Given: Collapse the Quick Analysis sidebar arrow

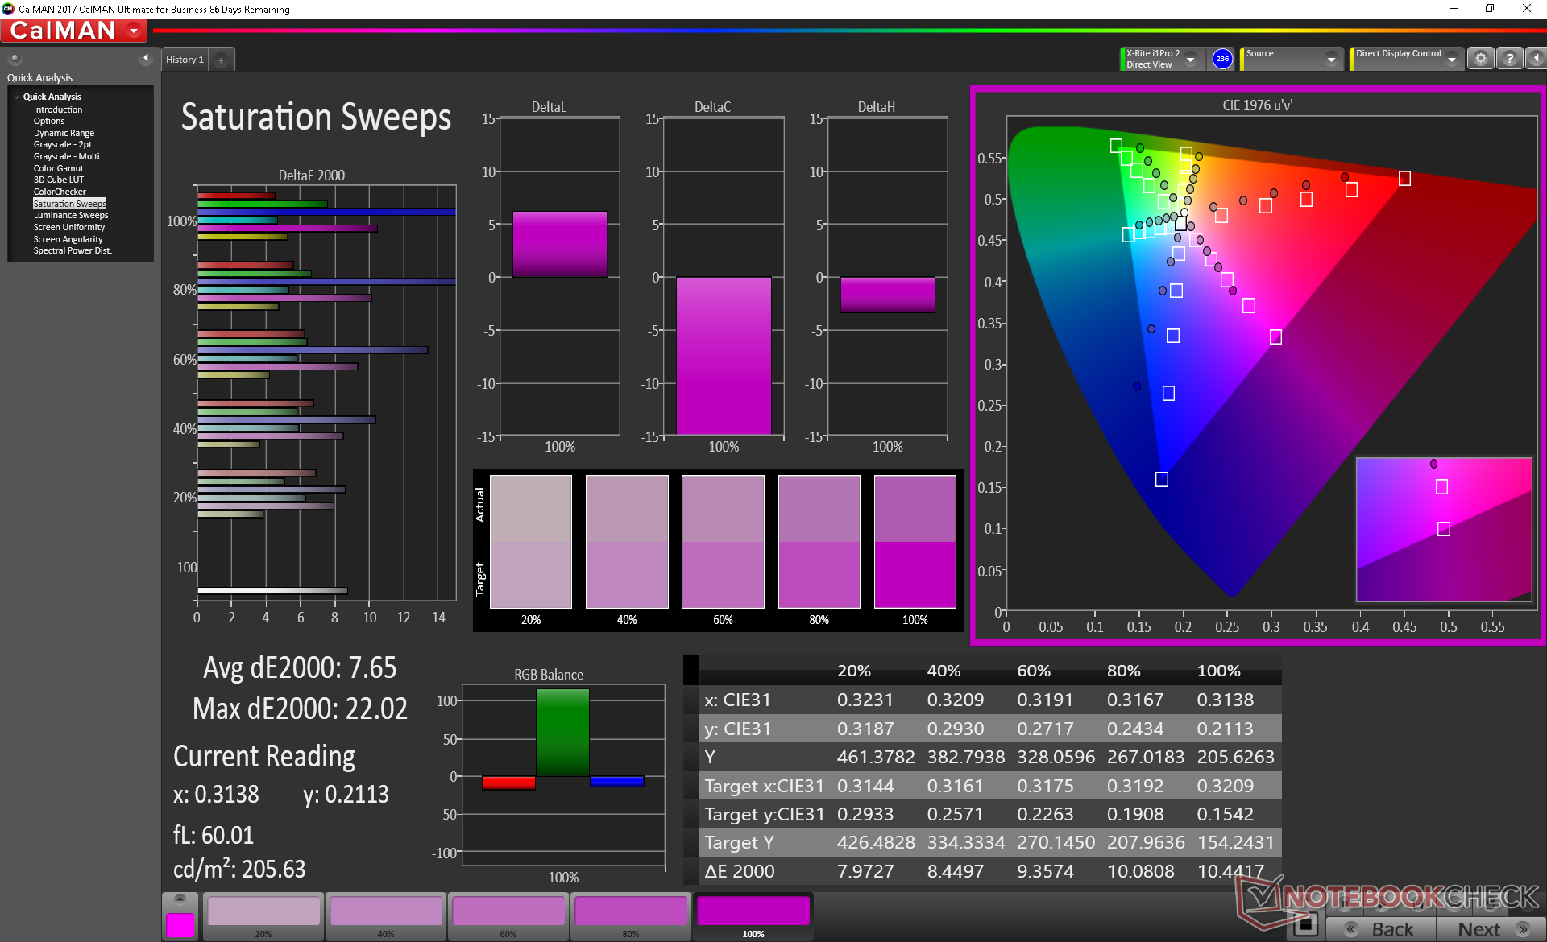Looking at the screenshot, I should pos(146,58).
